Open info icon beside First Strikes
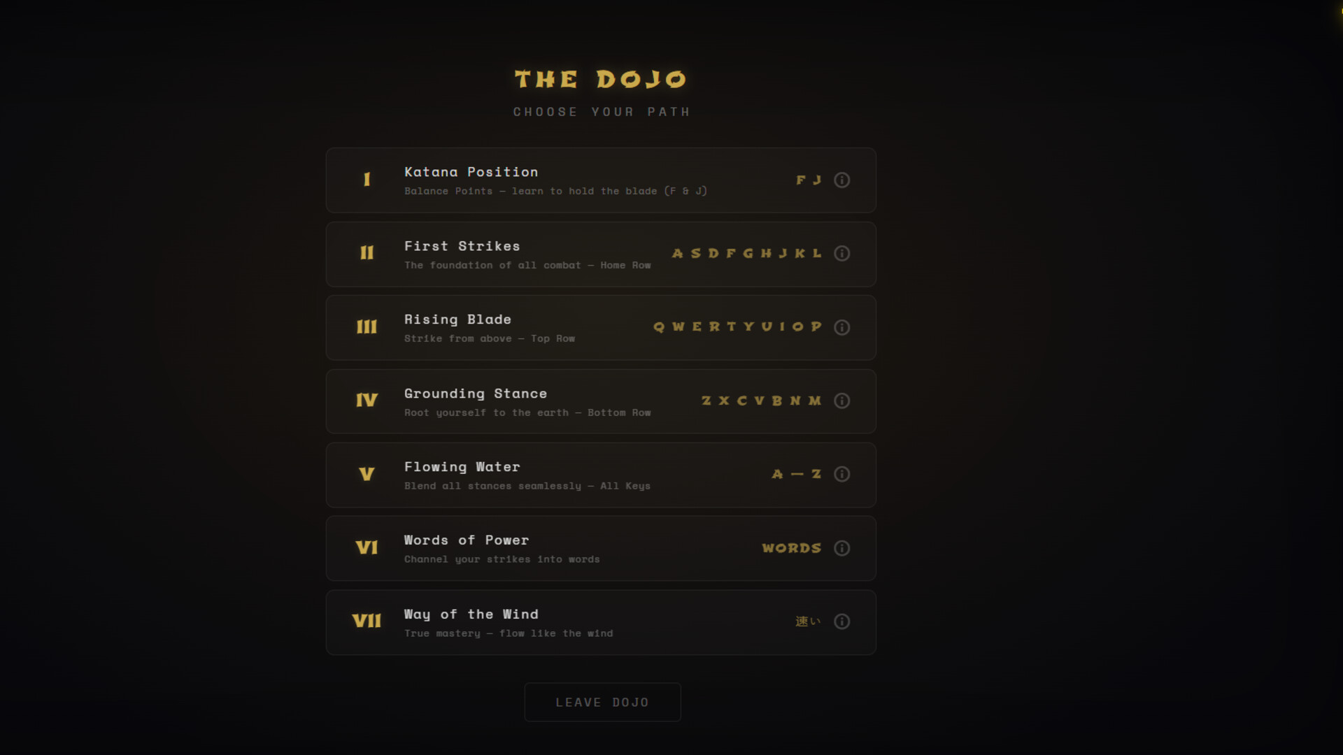1343x755 pixels. pos(841,254)
